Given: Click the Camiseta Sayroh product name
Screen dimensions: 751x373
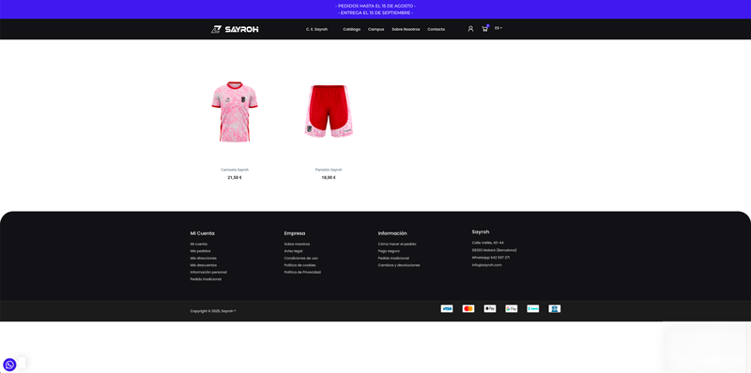Looking at the screenshot, I should point(235,170).
